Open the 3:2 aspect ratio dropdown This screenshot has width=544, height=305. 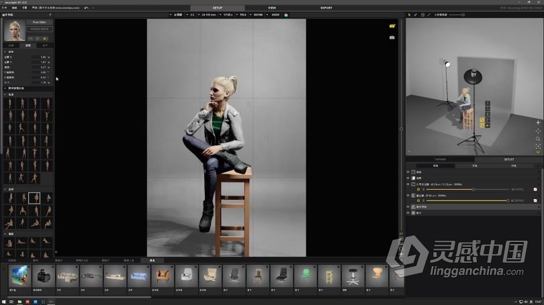[x=191, y=15]
